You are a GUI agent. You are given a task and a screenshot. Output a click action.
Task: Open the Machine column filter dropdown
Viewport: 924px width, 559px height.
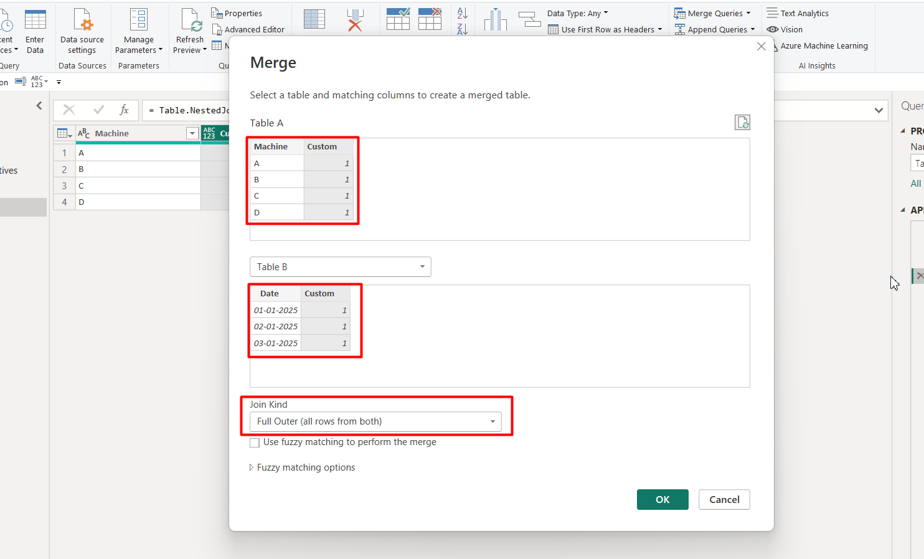[192, 133]
